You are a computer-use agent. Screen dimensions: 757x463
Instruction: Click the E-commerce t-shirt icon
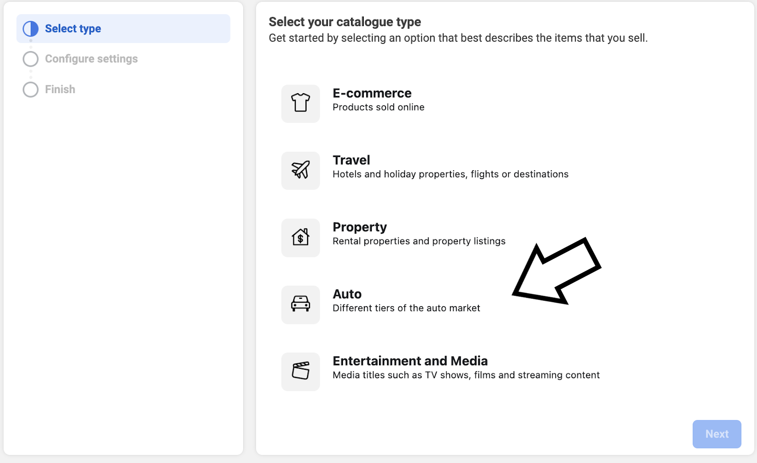(x=300, y=104)
